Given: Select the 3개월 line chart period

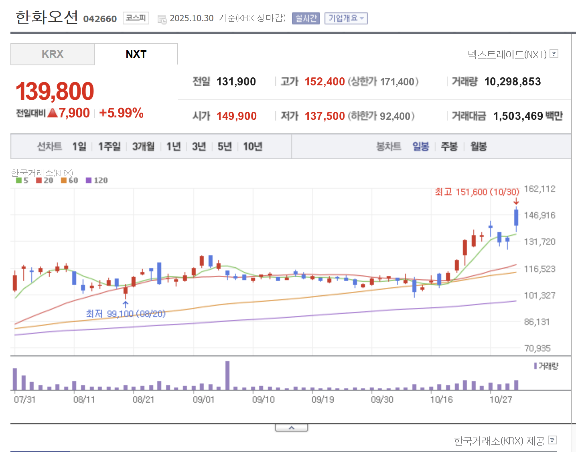Looking at the screenshot, I should coord(144,147).
